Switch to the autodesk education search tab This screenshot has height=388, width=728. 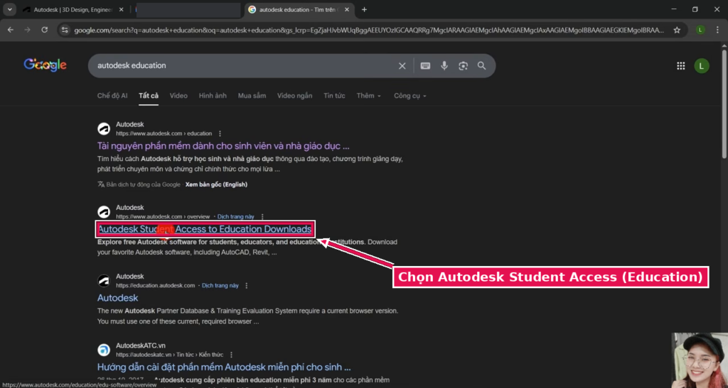tap(299, 9)
